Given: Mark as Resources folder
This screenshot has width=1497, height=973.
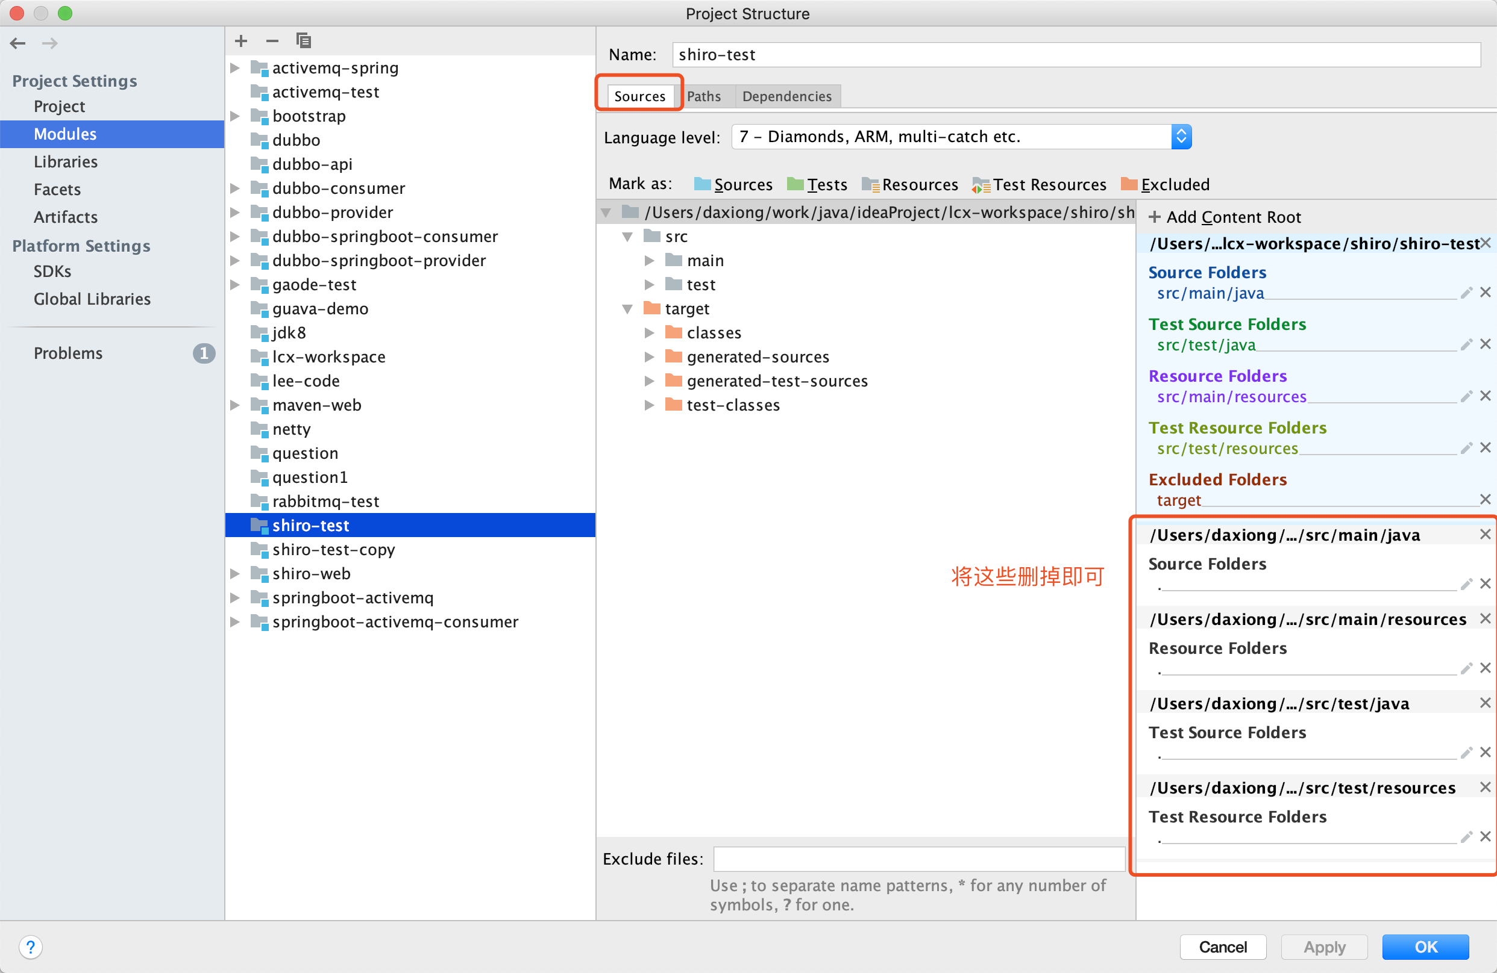Looking at the screenshot, I should [910, 184].
